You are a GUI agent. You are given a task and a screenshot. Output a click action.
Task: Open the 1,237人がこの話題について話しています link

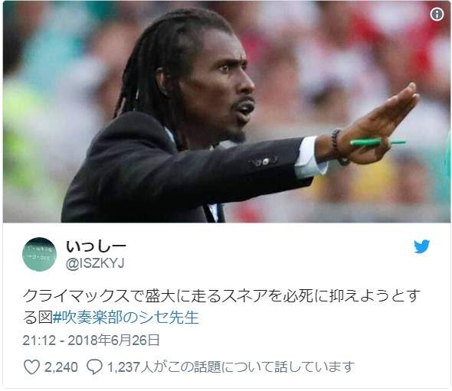[231, 367]
